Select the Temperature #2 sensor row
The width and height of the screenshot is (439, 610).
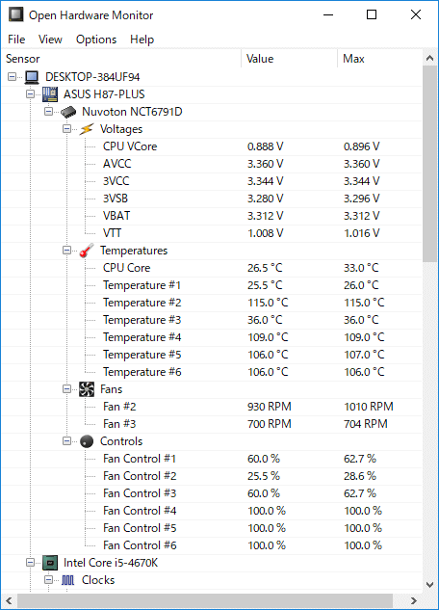[x=212, y=303]
